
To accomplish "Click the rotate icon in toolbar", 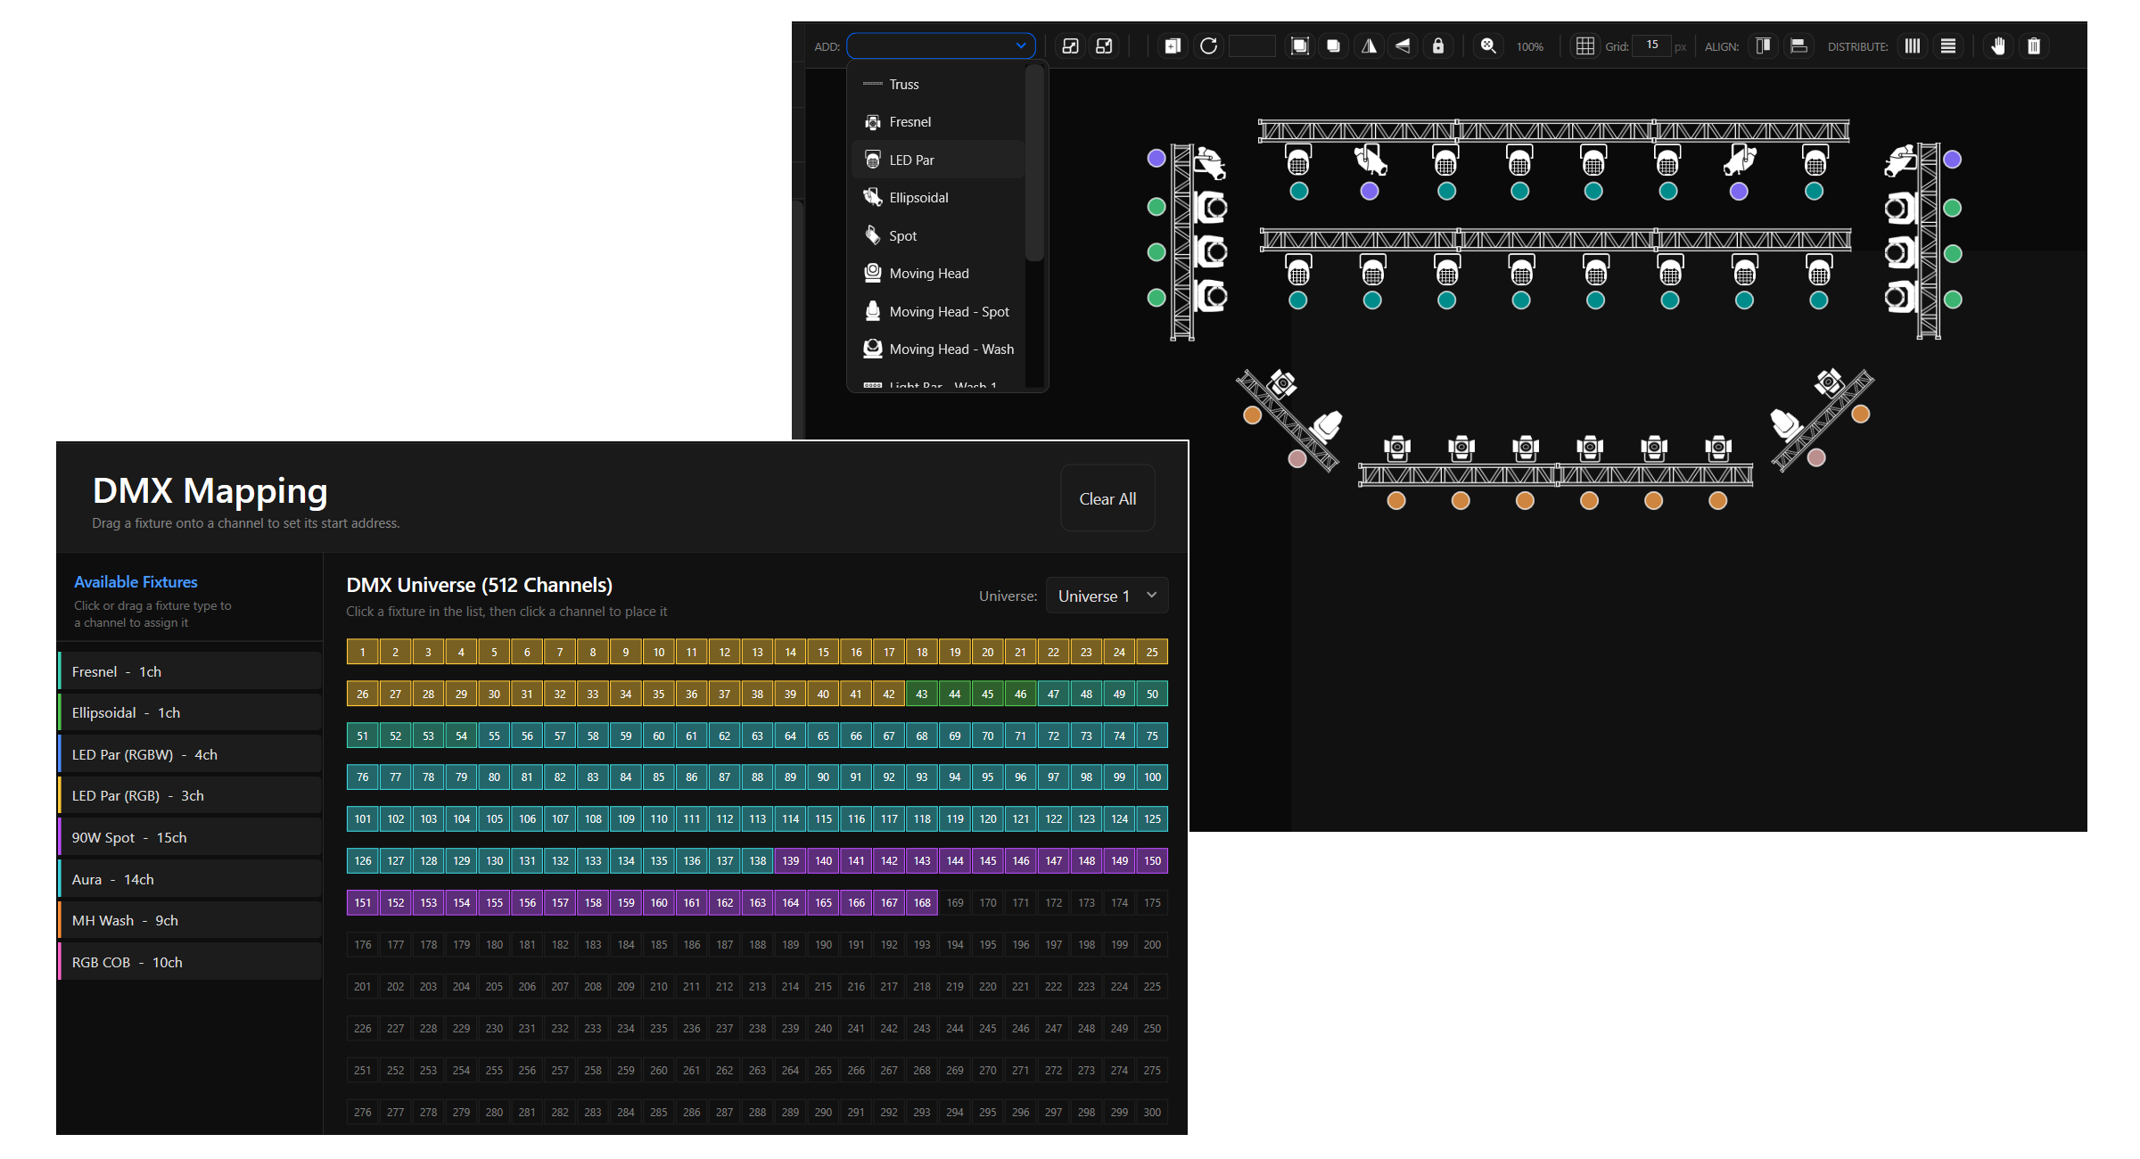I will [1208, 46].
